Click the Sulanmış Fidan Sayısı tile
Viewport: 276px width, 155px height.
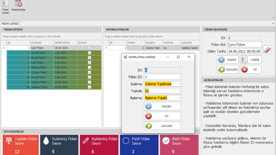(x=59, y=145)
